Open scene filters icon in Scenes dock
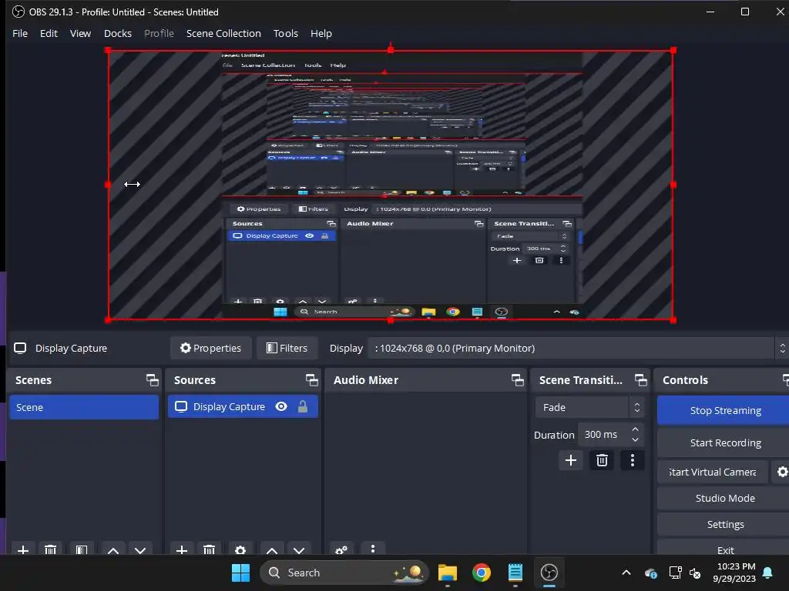The width and height of the screenshot is (789, 591). click(82, 549)
